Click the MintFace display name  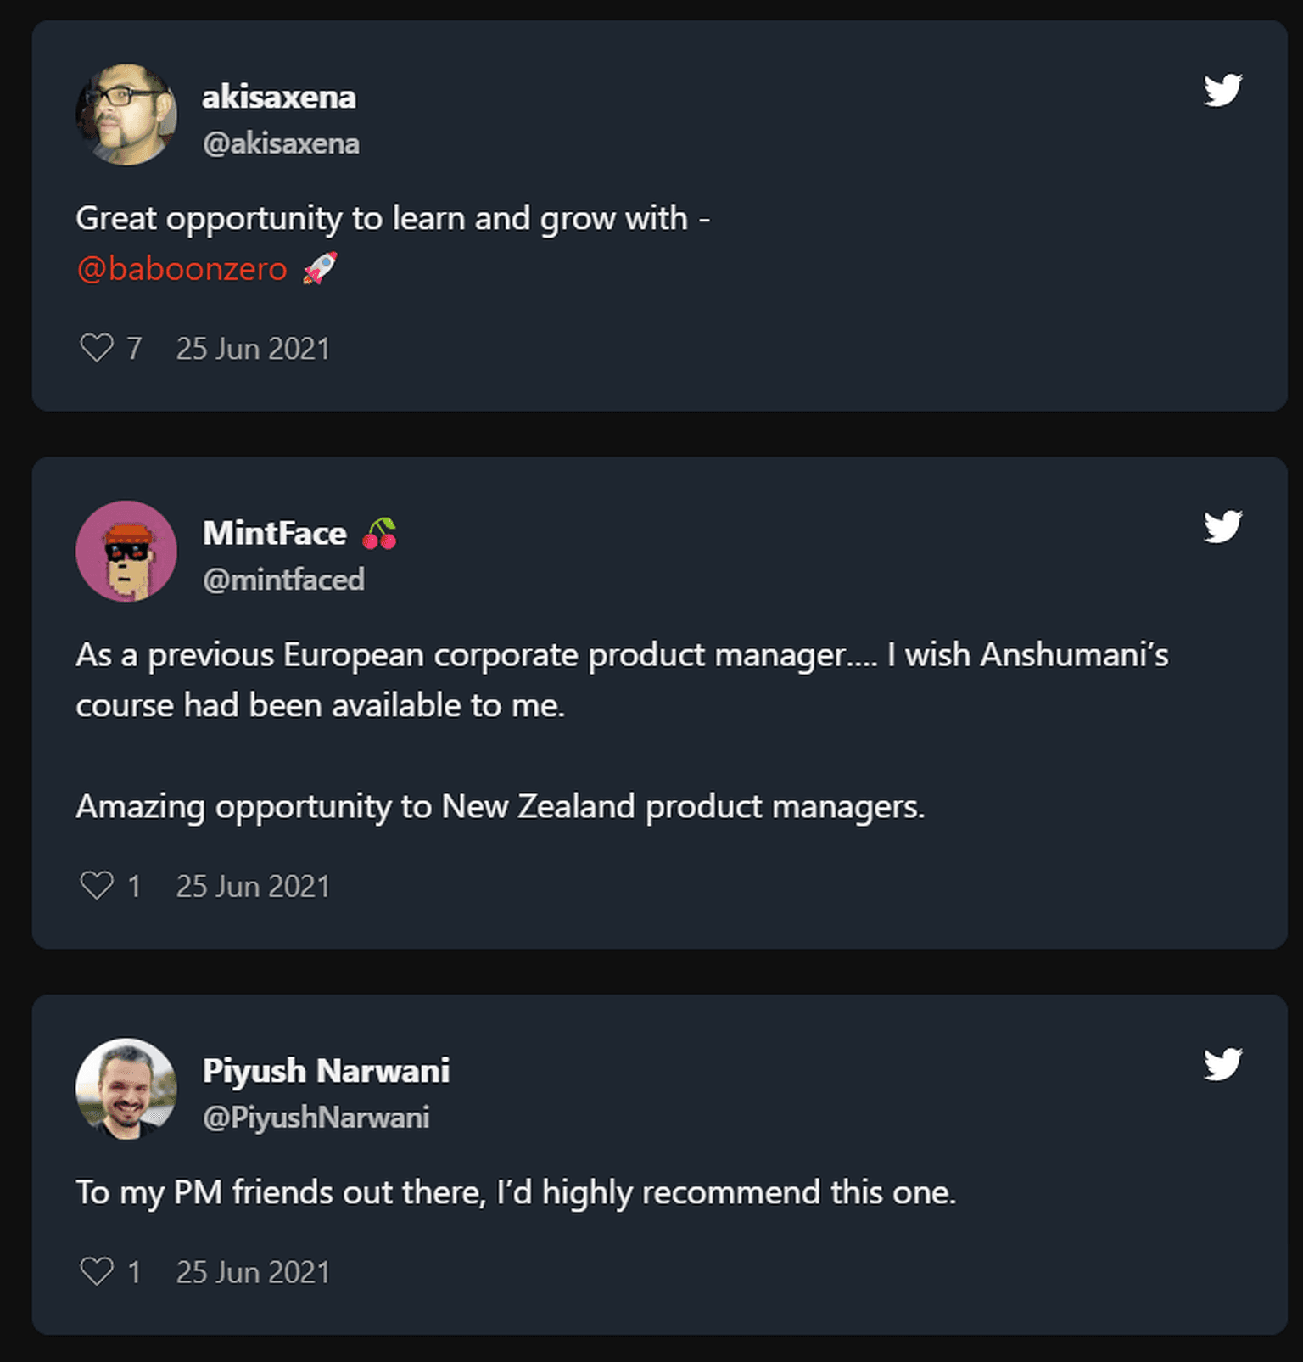click(275, 533)
